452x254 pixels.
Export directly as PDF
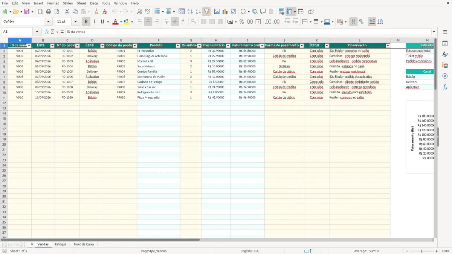point(40,12)
